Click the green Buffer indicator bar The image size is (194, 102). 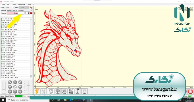[19, 96]
